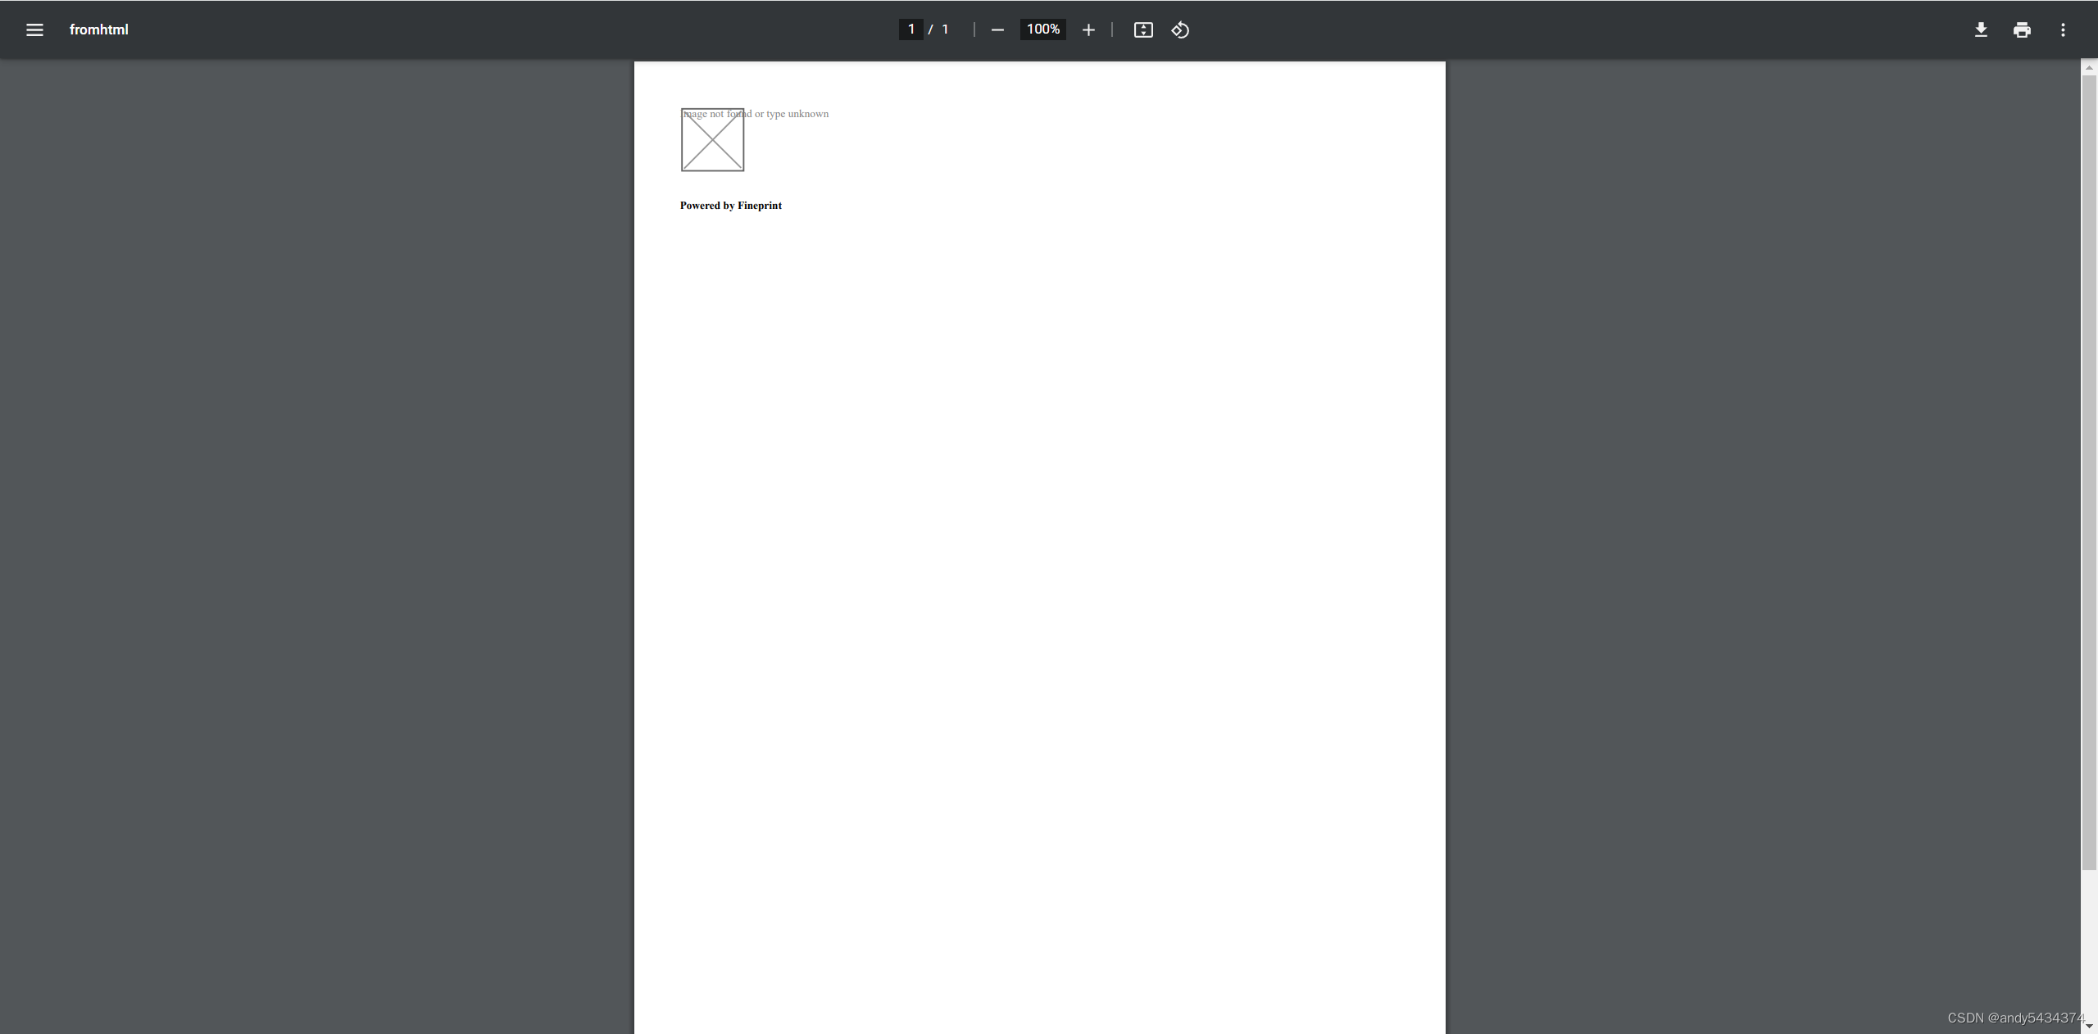Toggle the fit to page button
The height and width of the screenshot is (1034, 2098).
coord(1143,29)
